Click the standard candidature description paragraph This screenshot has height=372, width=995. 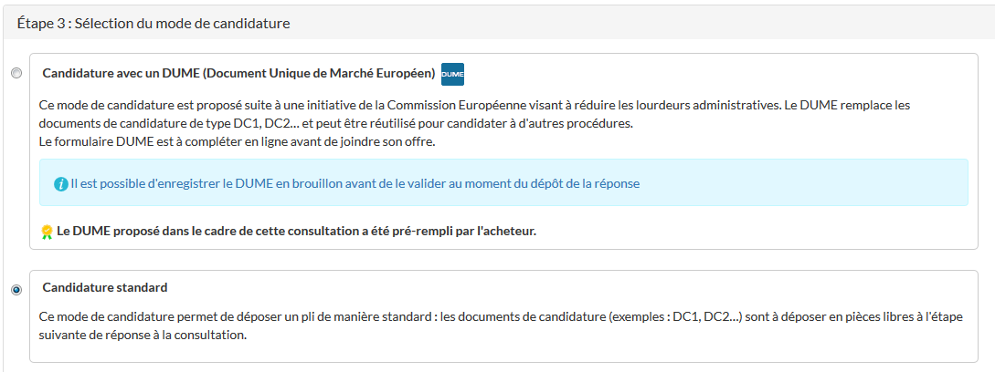pyautogui.click(x=501, y=325)
